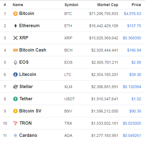Open the Litecoin name link

point(28,75)
